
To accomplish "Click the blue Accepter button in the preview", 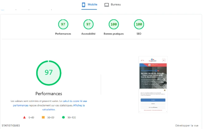I will tap(153, 100).
